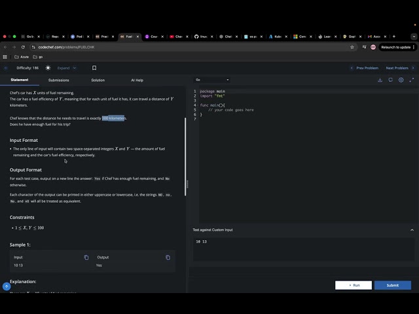Click the browser back arrow
The height and width of the screenshot is (314, 419).
point(5,47)
